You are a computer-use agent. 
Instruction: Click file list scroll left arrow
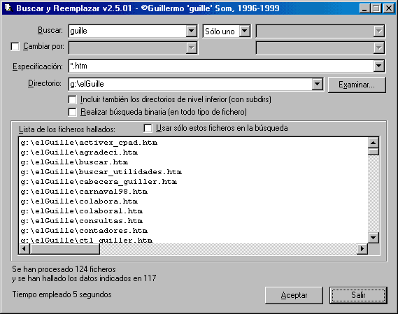24,249
